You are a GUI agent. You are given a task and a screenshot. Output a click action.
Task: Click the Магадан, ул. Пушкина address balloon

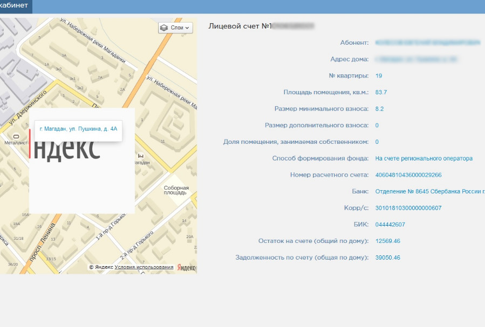pos(78,129)
